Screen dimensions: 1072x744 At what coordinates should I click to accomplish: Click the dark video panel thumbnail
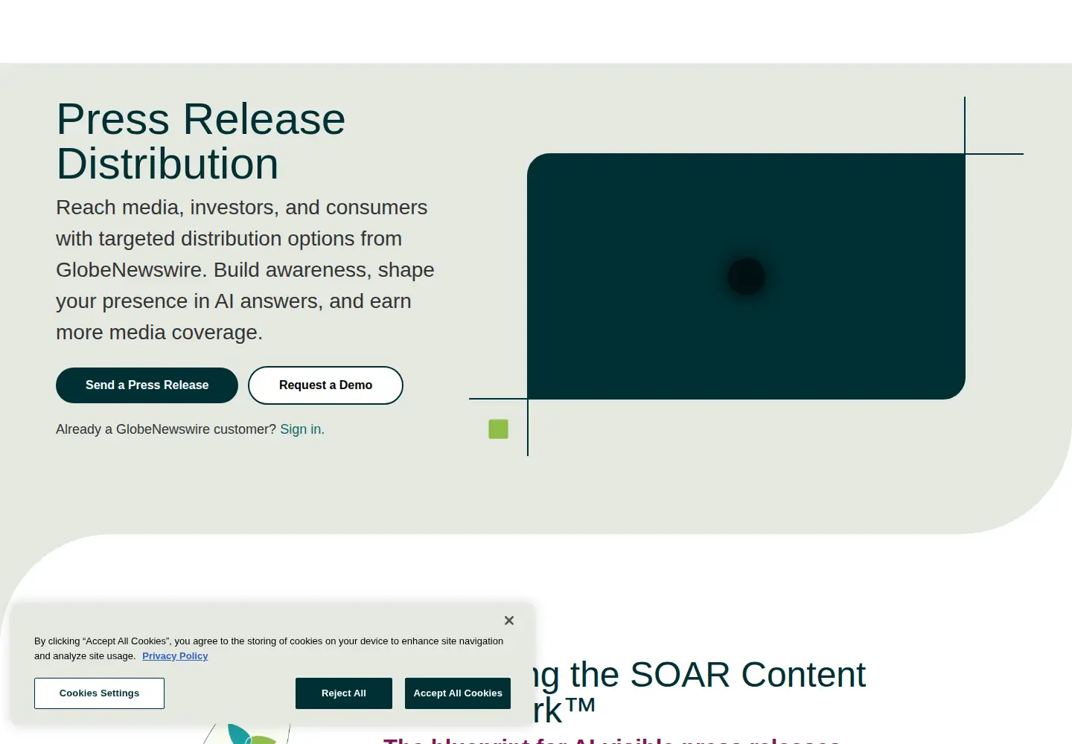click(746, 276)
